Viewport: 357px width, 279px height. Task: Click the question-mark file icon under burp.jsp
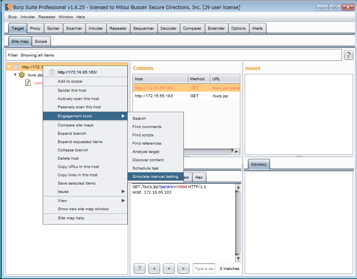[x=28, y=83]
